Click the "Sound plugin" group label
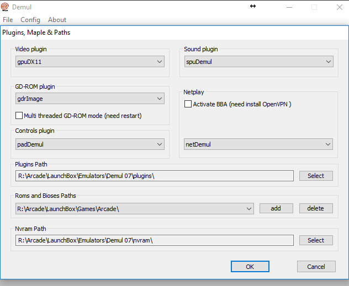This screenshot has height=286, width=349. [201, 49]
